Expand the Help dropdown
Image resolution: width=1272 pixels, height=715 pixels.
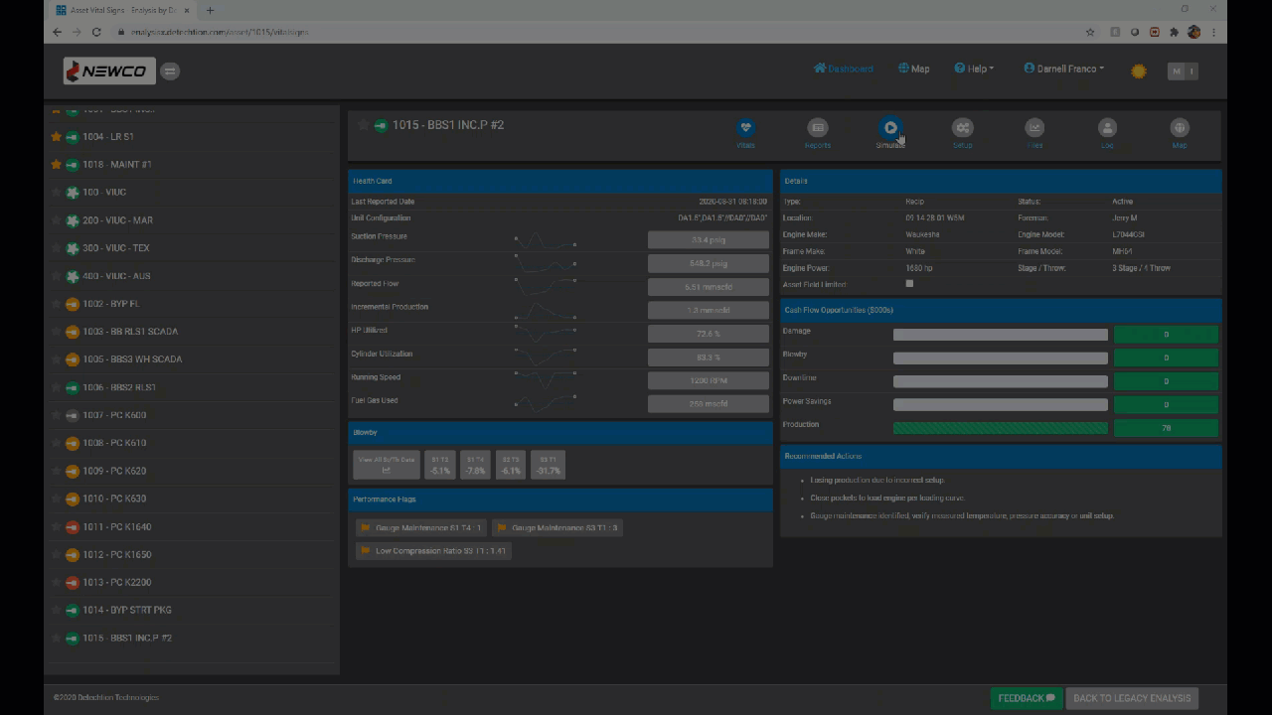[974, 69]
